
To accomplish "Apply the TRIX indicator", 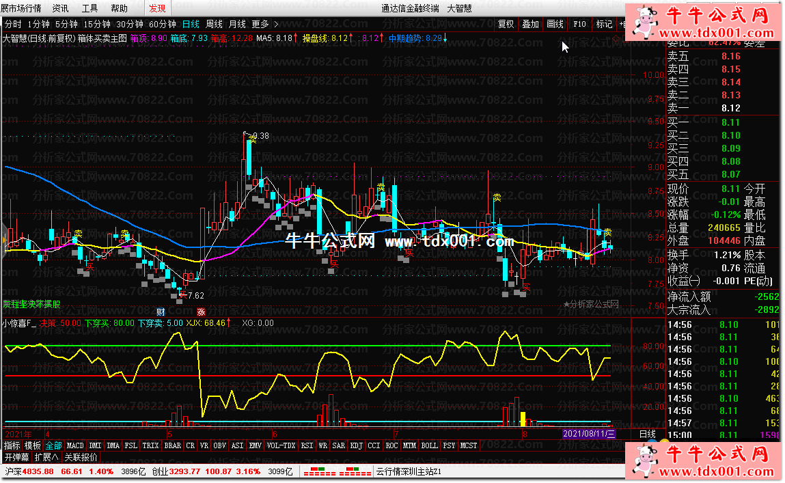I will click(x=150, y=445).
